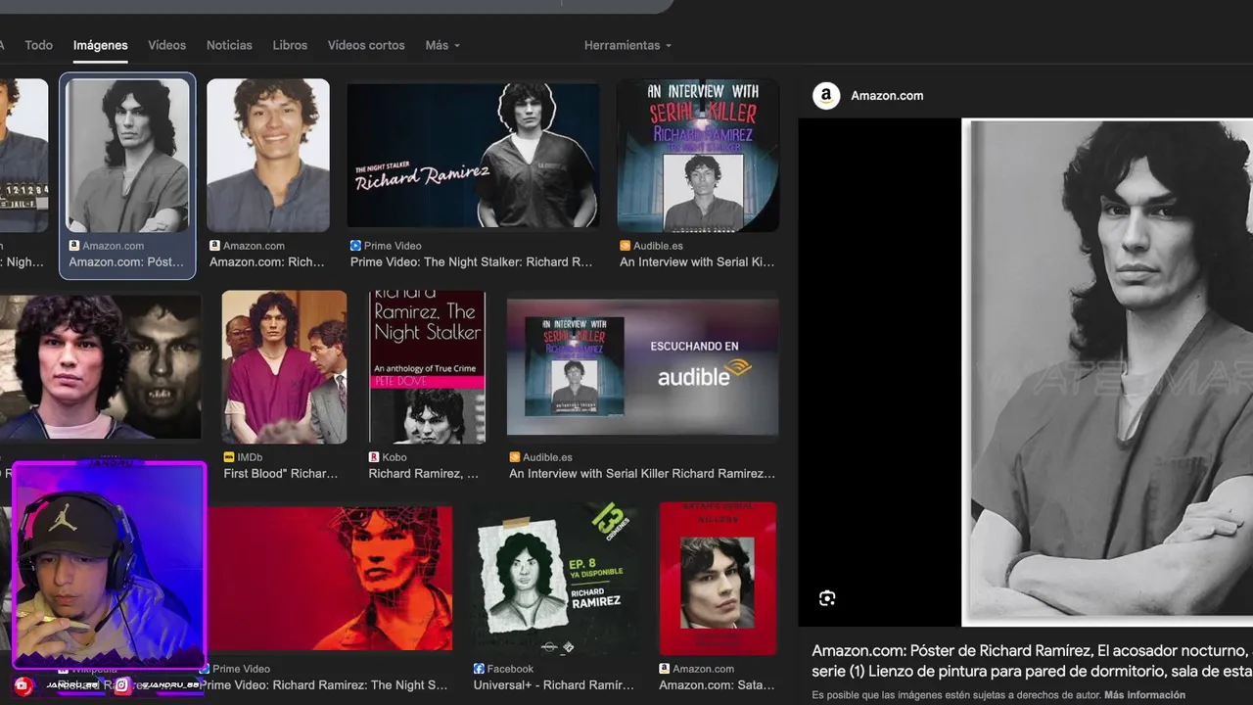1253x705 pixels.
Task: Click the Amazon favicon under smiling photo result
Action: point(215,246)
